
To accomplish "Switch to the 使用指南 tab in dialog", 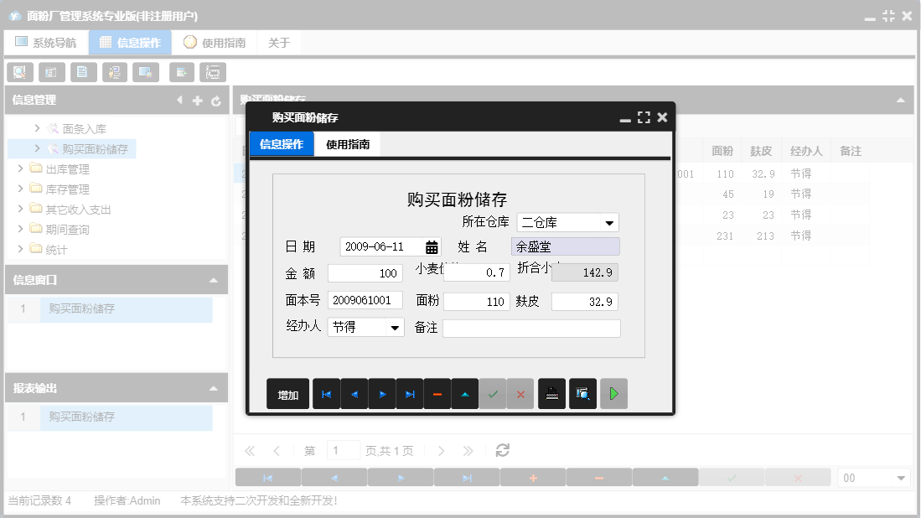I will (x=346, y=144).
